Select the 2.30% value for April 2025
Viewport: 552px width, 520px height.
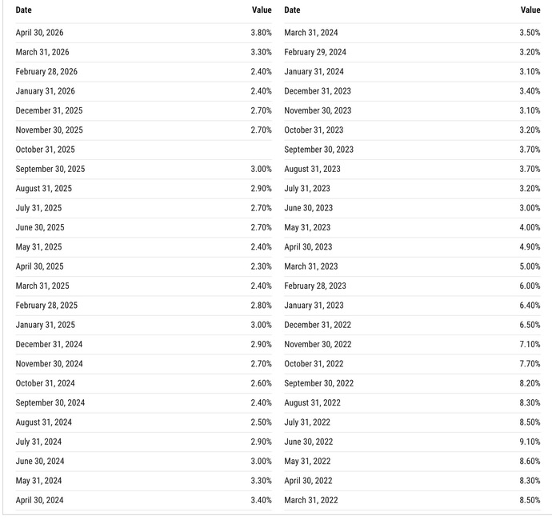point(262,266)
